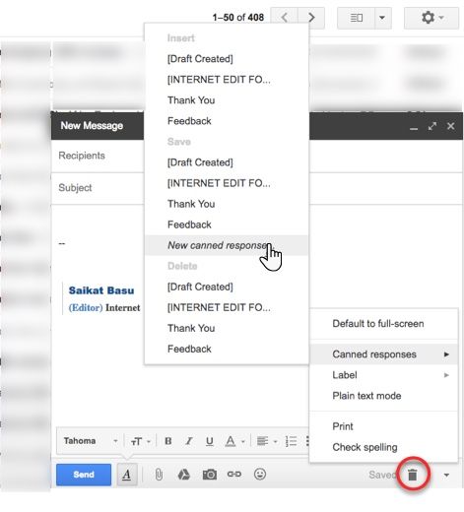The image size is (464, 512).
Task: Save over the Thank You response
Action: (227, 204)
